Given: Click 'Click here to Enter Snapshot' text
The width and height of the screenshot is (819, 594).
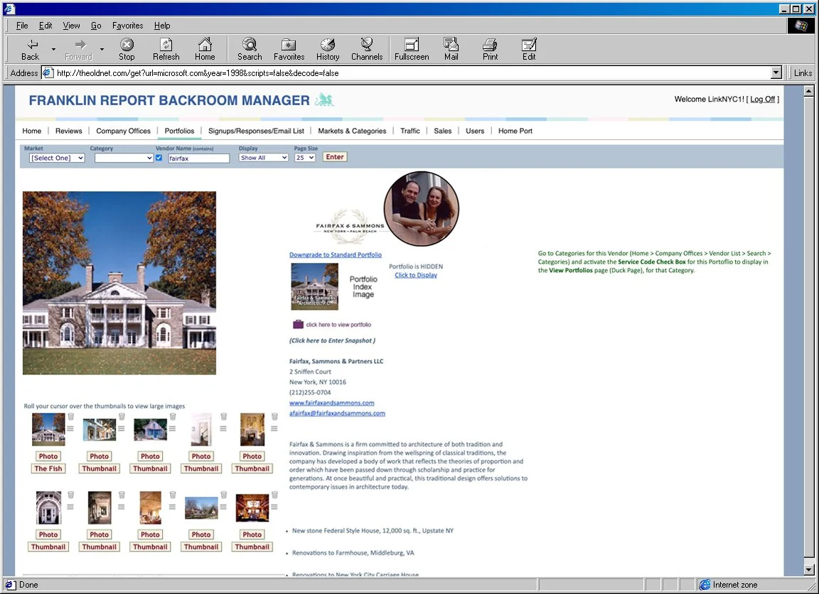Looking at the screenshot, I should [332, 340].
